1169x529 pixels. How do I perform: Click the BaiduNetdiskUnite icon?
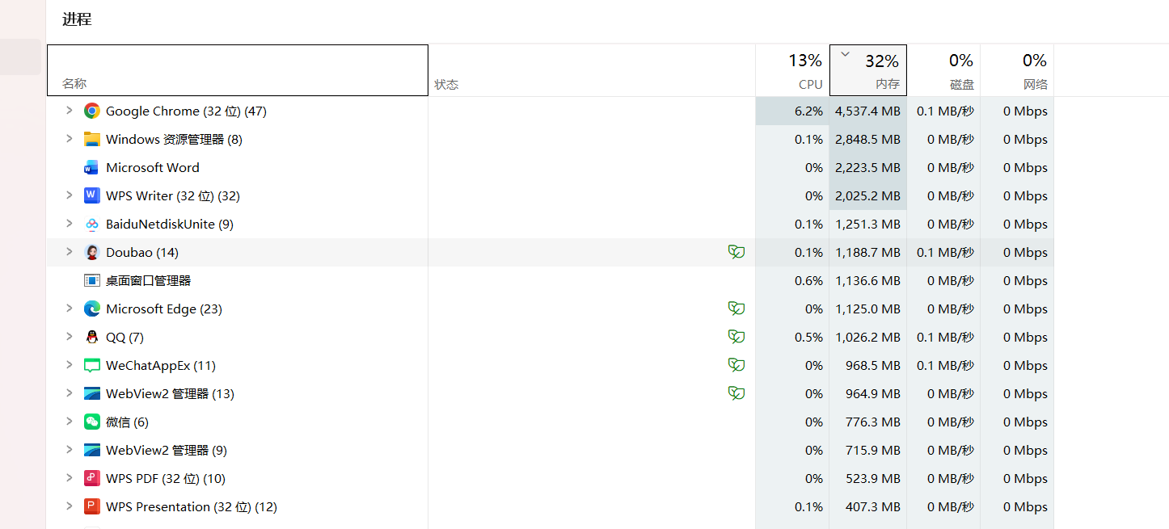(92, 224)
